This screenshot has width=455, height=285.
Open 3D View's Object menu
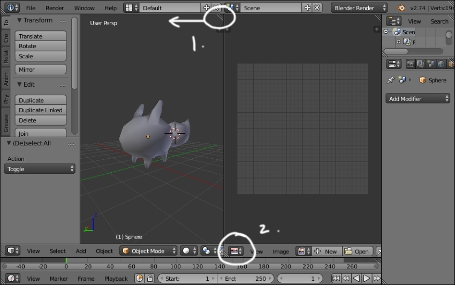coord(104,251)
